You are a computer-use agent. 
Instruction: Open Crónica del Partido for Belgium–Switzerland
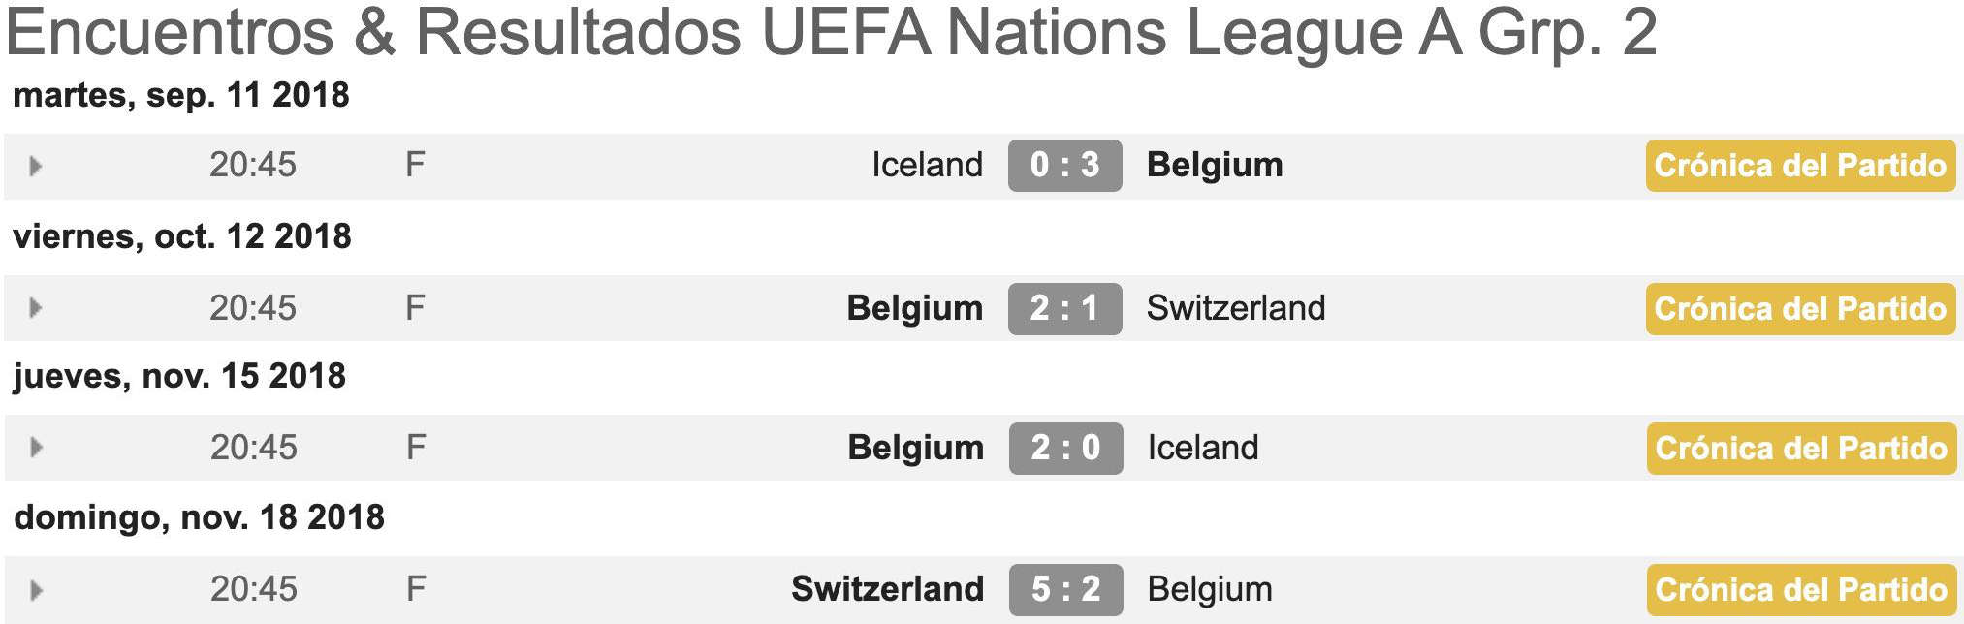click(1800, 308)
